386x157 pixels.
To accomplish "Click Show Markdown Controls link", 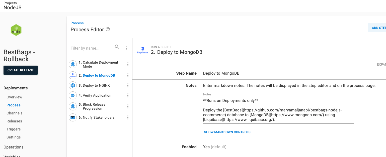I will 227,132.
